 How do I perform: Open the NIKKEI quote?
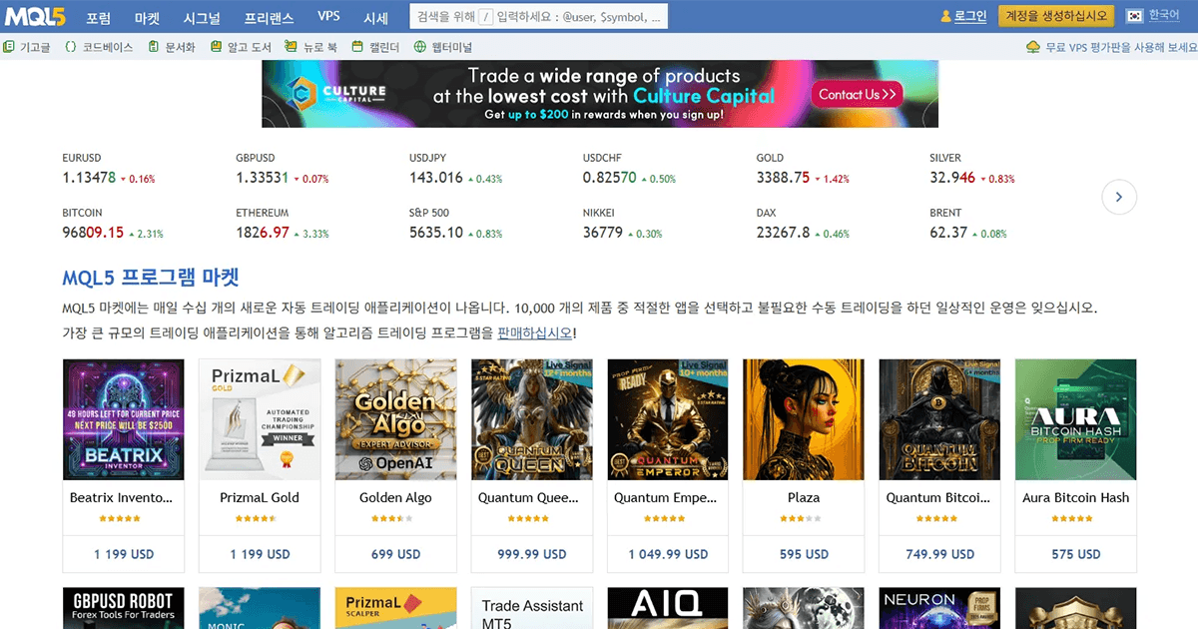point(623,224)
